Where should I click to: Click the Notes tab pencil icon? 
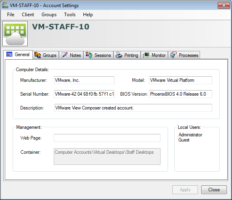pyautogui.click(x=64, y=55)
